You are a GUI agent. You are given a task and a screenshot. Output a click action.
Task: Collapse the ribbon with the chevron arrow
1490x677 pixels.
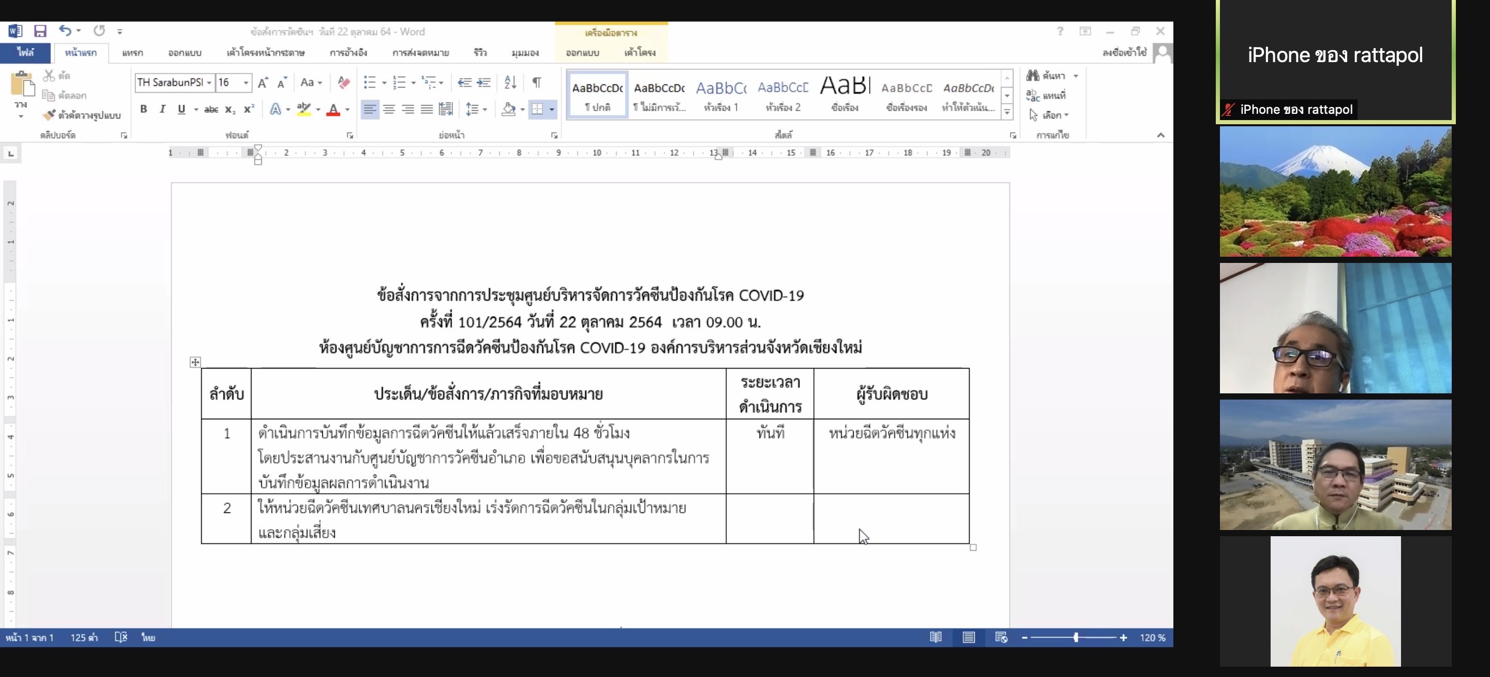pos(1160,135)
